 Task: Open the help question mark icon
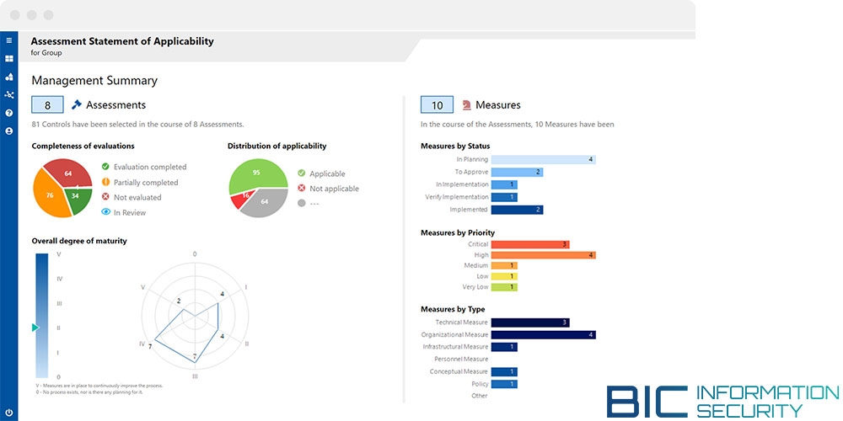8,114
